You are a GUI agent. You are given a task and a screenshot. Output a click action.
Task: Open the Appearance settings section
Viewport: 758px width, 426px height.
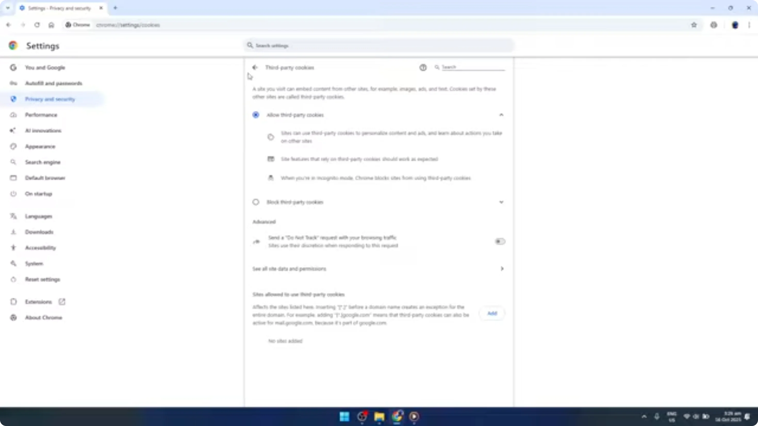click(x=40, y=146)
